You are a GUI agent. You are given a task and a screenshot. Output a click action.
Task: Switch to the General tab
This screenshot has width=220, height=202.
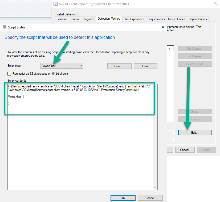(62, 19)
